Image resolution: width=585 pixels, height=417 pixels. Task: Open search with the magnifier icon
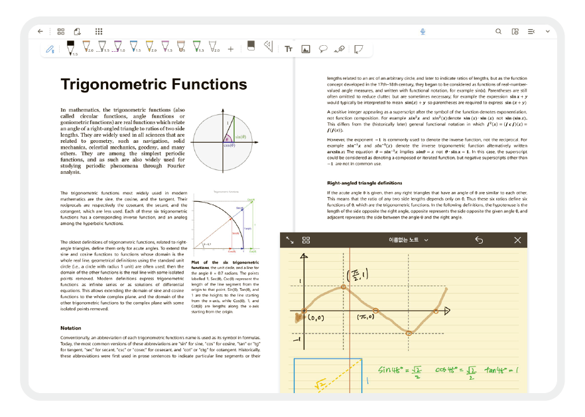coord(499,31)
